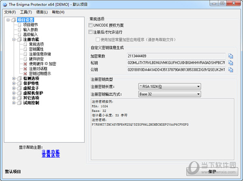Click the page icon next to 输入参数
Screen dimensions: 243x181
(19, 30)
